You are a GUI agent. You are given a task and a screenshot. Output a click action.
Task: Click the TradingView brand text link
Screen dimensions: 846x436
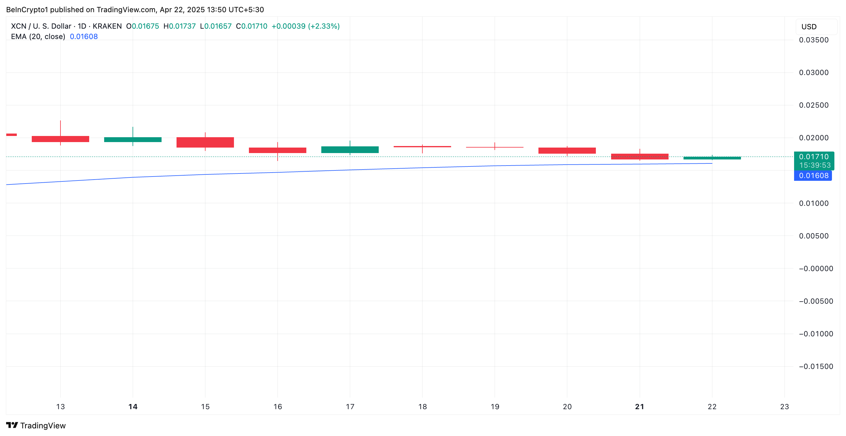click(x=43, y=426)
